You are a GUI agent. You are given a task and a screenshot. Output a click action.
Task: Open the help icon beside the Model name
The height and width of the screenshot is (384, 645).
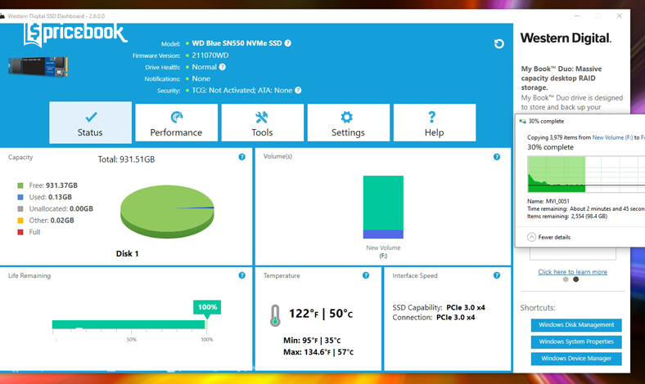point(288,43)
